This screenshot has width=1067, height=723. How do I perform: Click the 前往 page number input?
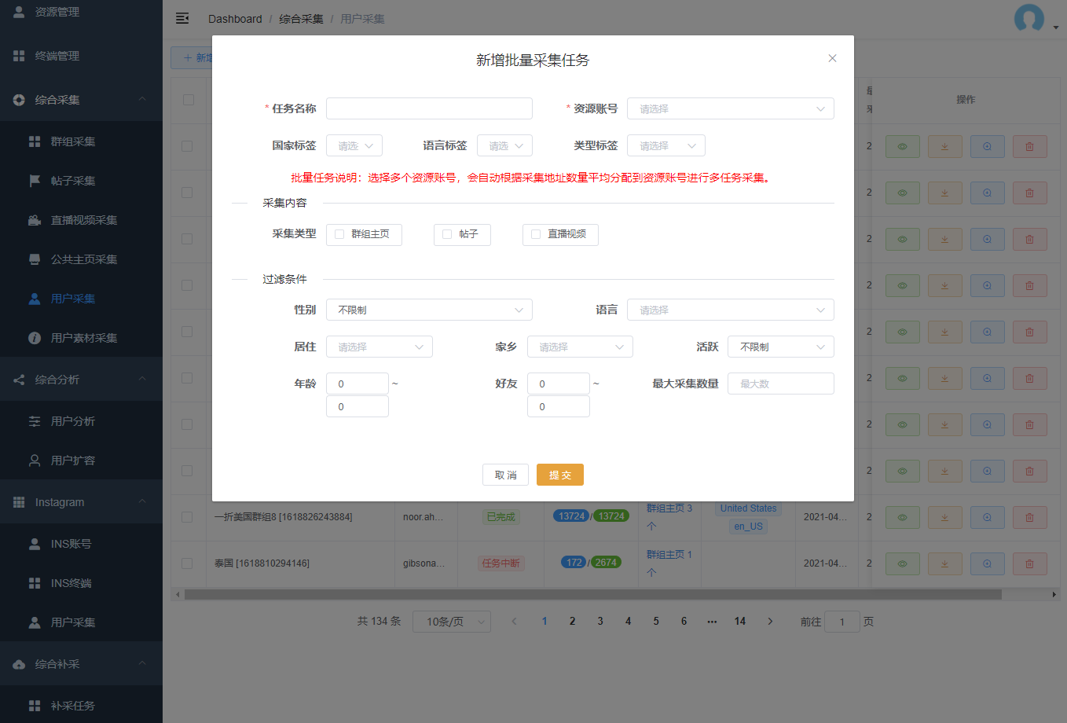(x=842, y=622)
